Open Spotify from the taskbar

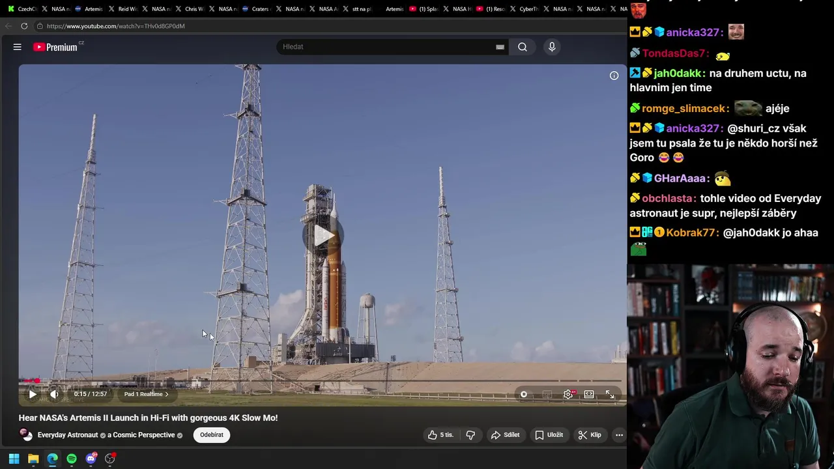pos(72,459)
